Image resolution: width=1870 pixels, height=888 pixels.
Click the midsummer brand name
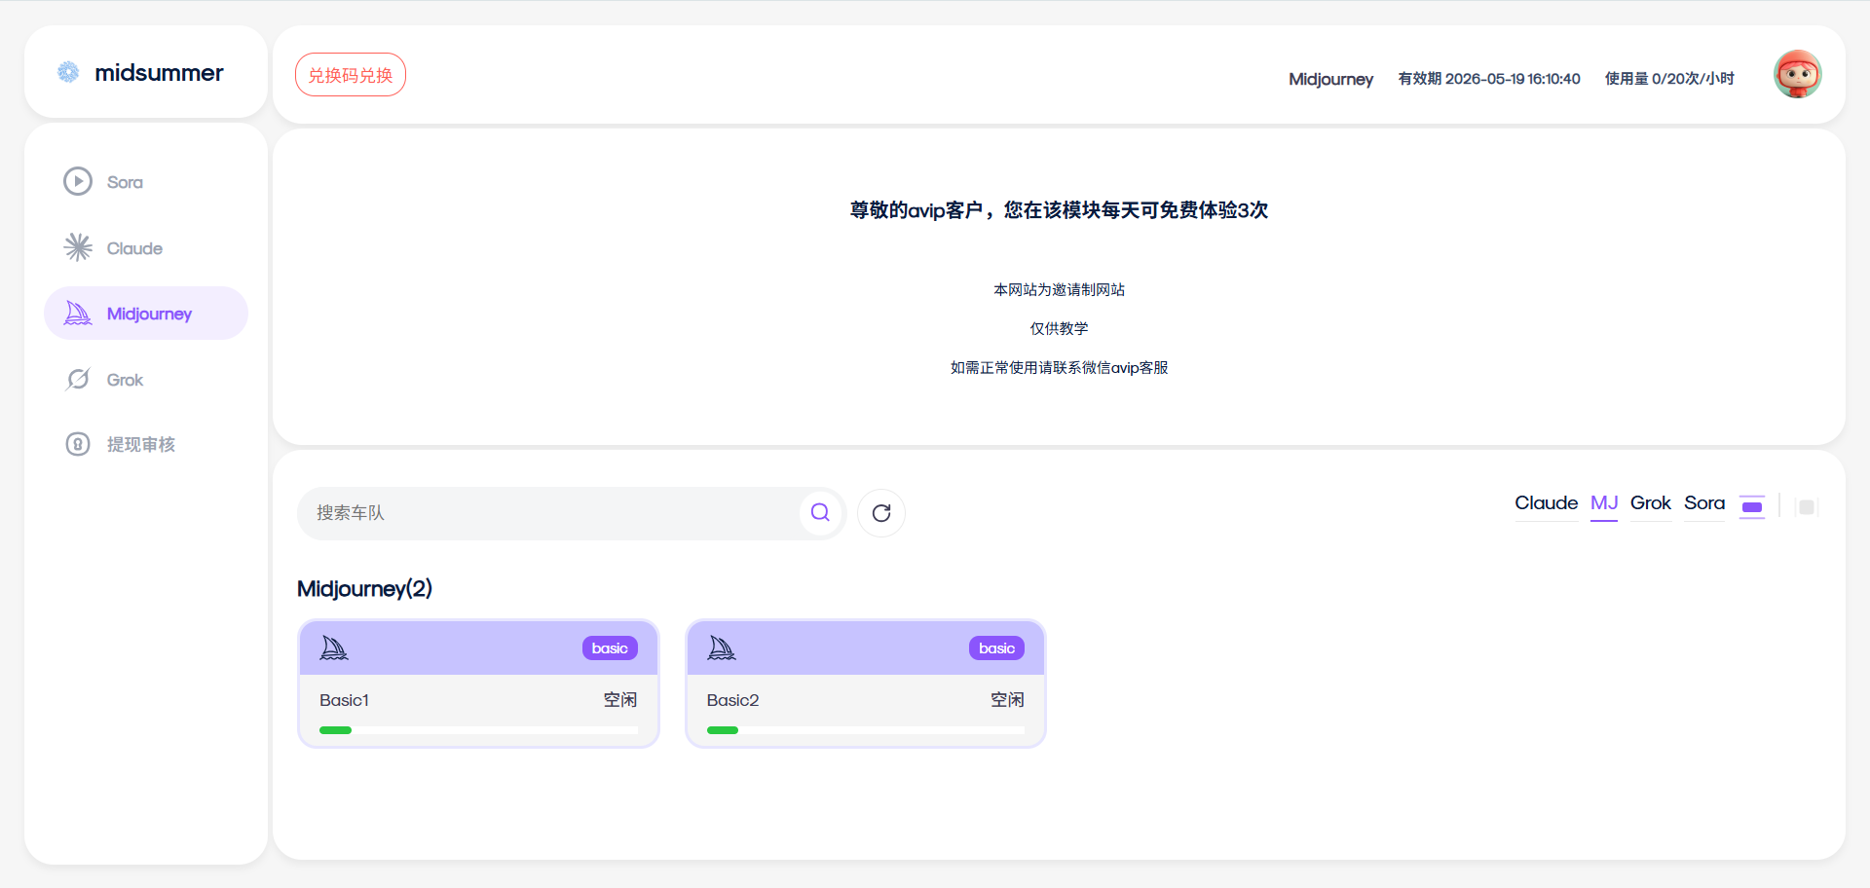[159, 73]
